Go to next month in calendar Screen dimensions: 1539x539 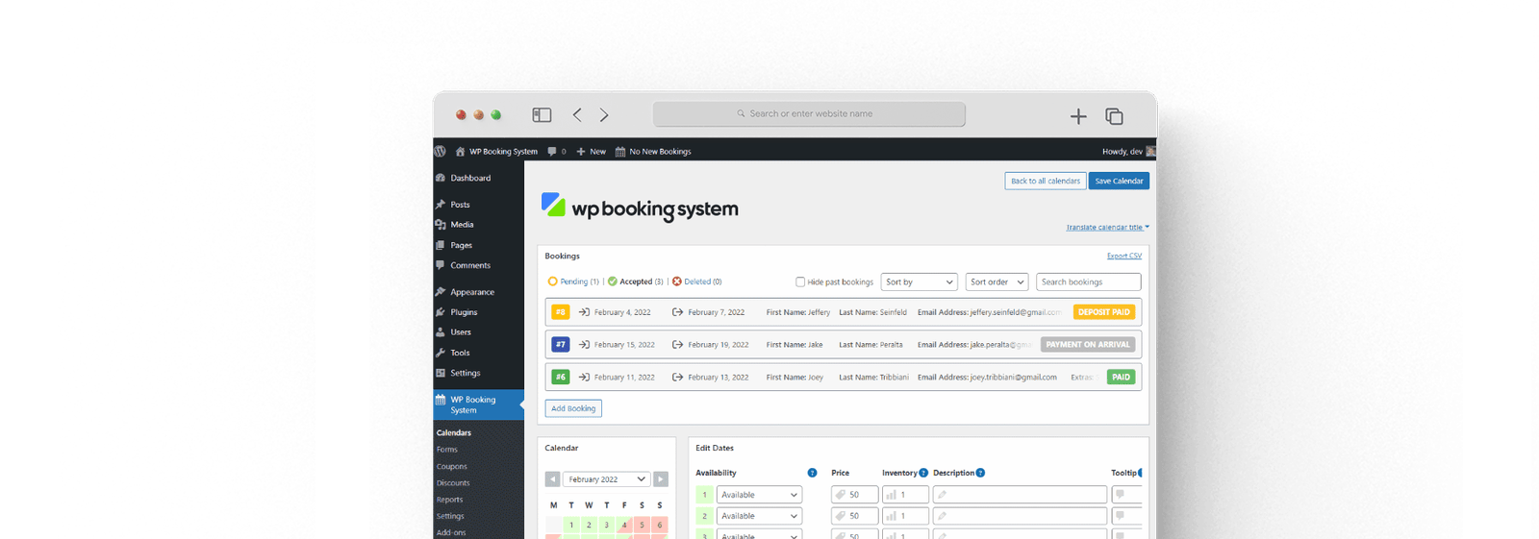click(661, 479)
